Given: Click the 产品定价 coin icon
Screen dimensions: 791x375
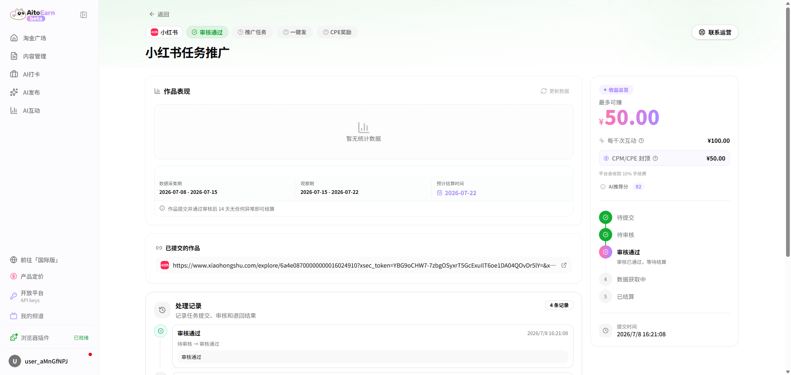Looking at the screenshot, I should click(14, 276).
